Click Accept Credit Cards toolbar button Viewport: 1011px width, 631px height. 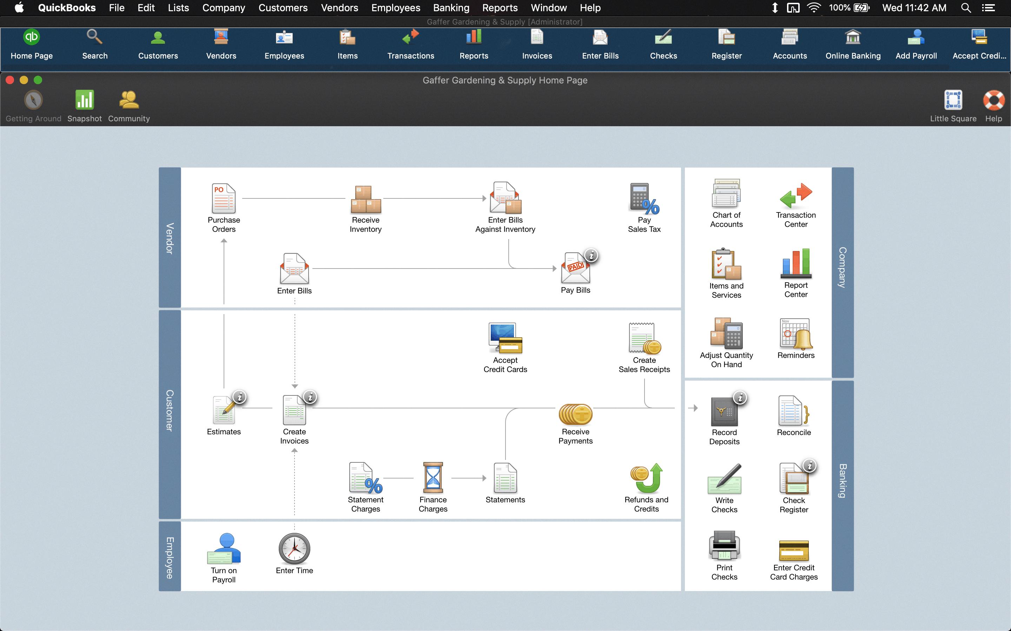point(979,45)
